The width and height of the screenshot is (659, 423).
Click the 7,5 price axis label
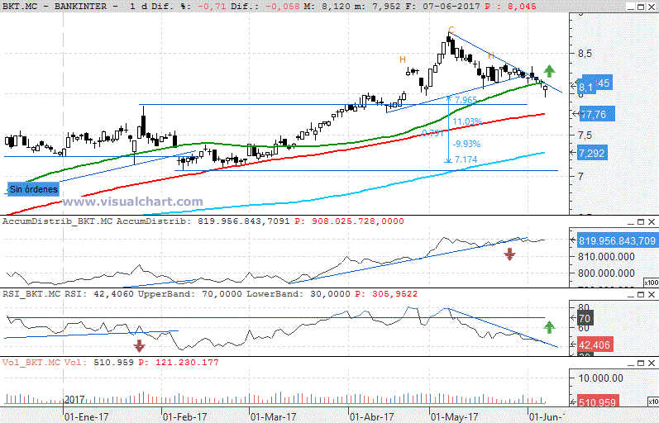point(585,135)
